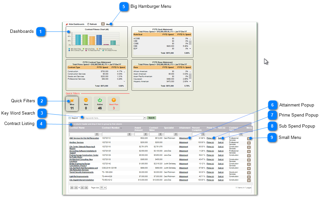
Task: View Attainment for City Gigabit Internet Installation
Action: [x=184, y=180]
